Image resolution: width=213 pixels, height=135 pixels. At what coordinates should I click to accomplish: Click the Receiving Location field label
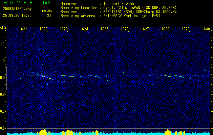(79, 8)
